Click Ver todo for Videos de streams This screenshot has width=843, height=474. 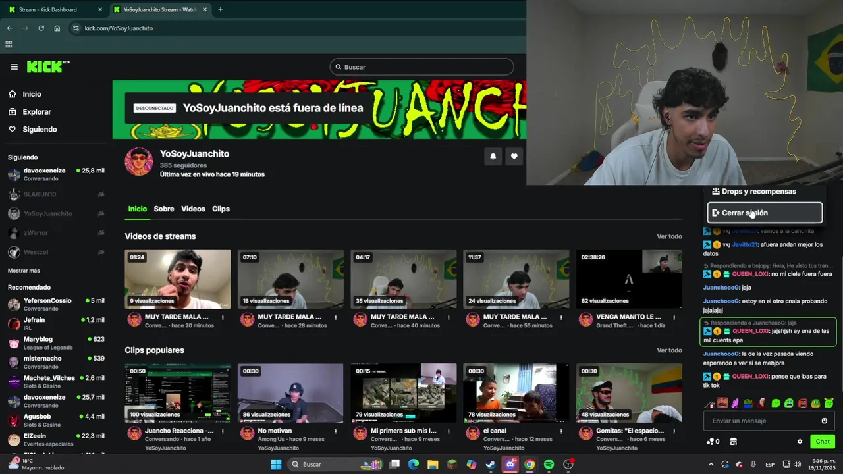(669, 236)
